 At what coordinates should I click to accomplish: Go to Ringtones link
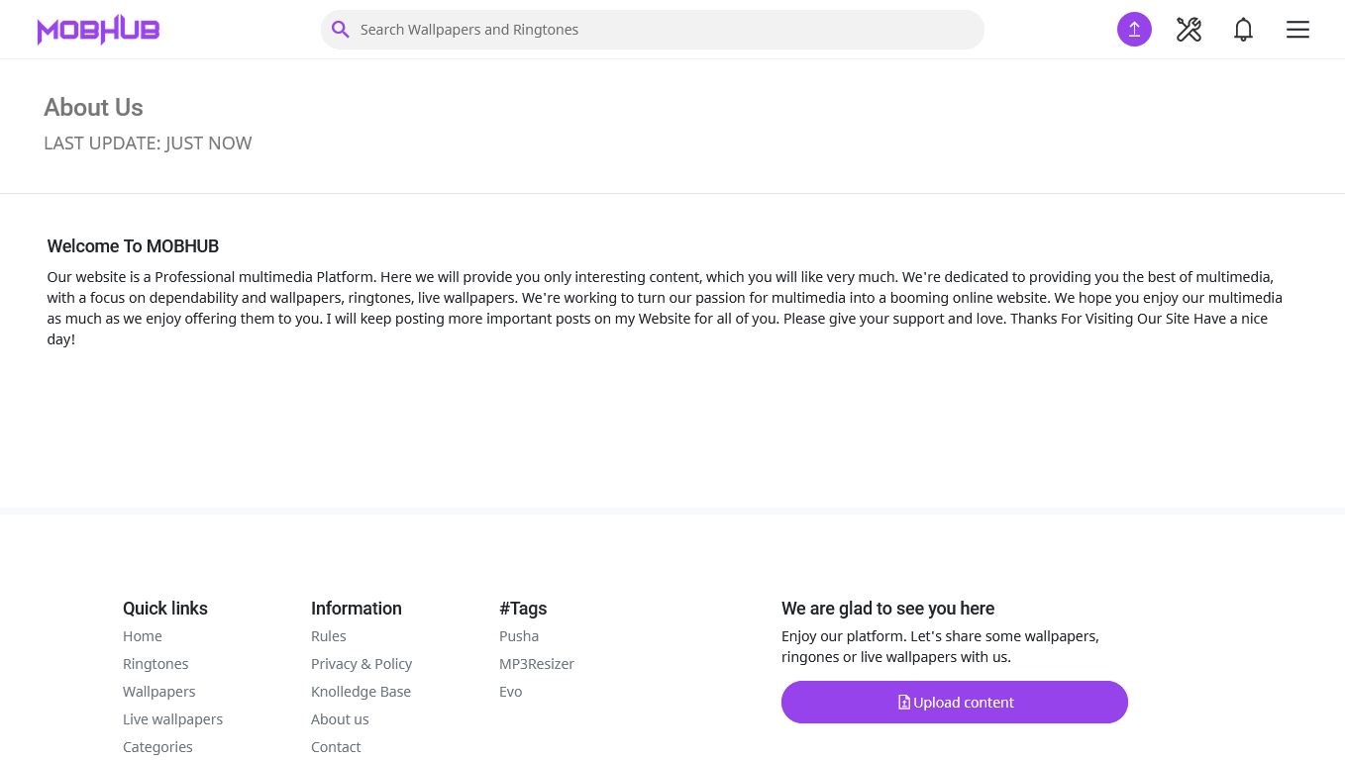click(x=155, y=664)
